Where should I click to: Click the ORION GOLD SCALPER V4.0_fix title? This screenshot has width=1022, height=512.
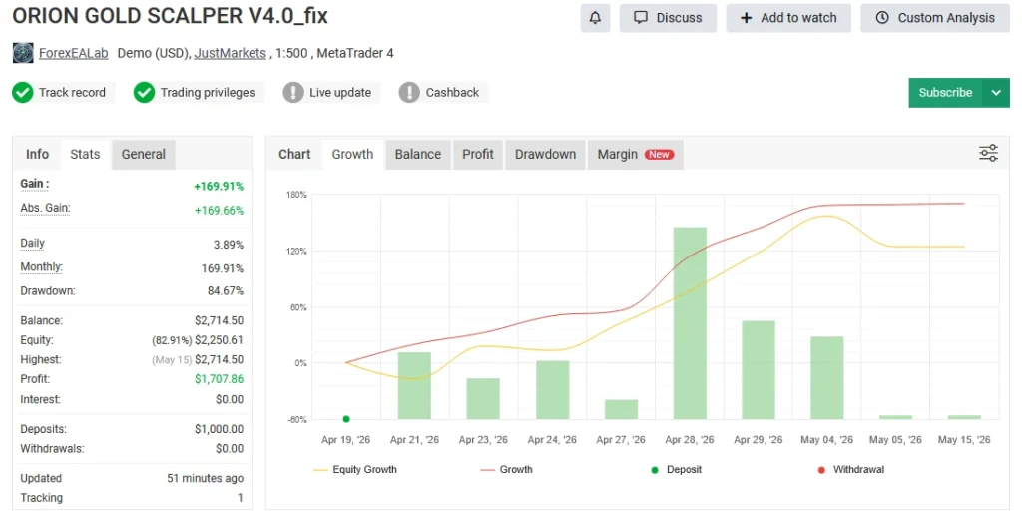(170, 16)
